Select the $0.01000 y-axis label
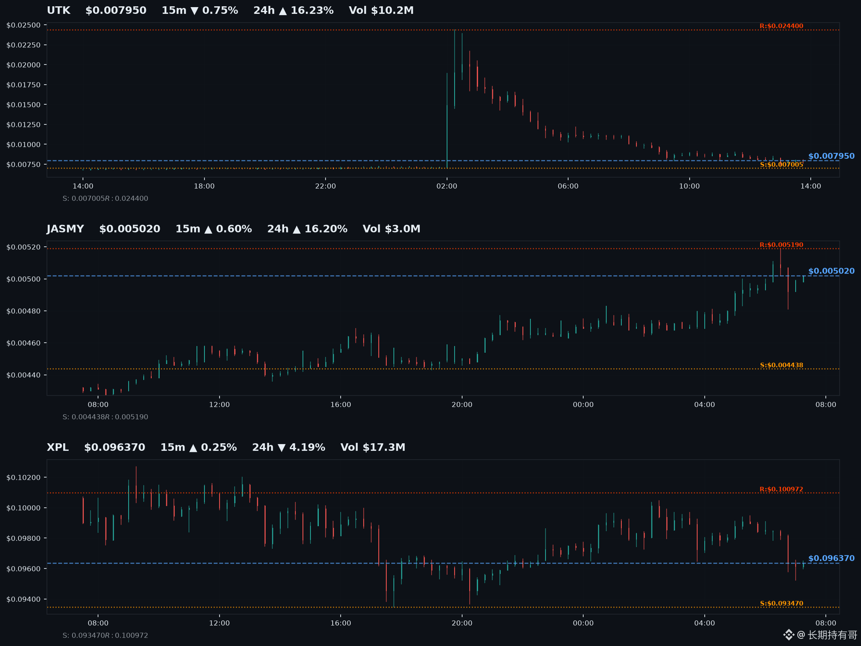861x646 pixels. click(x=23, y=145)
